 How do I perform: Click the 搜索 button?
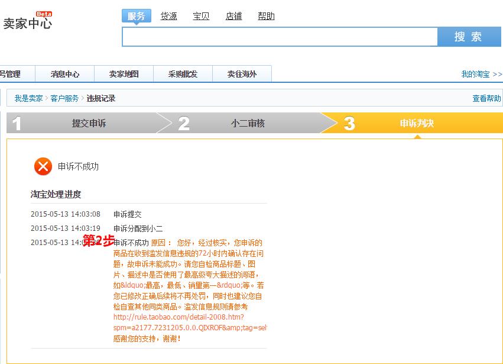(x=469, y=37)
